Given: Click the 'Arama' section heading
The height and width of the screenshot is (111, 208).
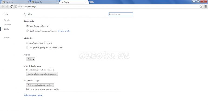Looking at the screenshot, I should [x=27, y=55].
